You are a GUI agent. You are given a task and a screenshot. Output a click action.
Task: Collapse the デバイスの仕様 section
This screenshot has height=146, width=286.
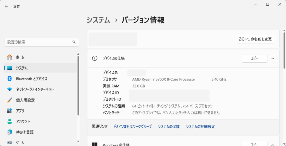tap(273, 58)
